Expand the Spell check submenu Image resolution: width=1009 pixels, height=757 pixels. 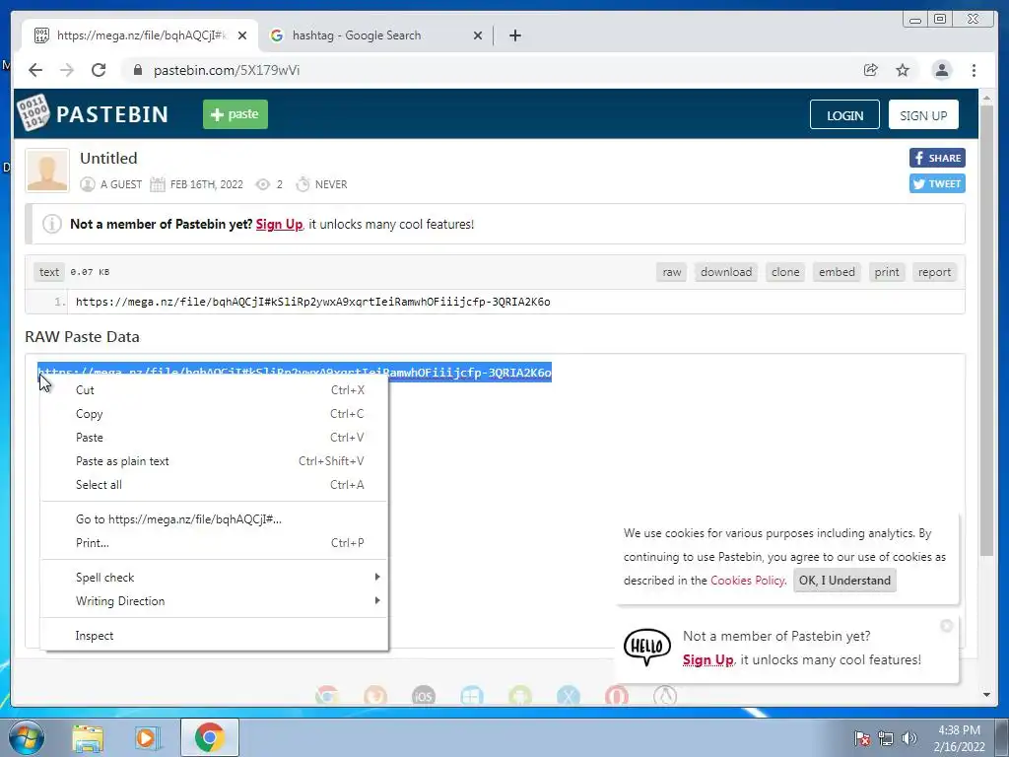coord(214,578)
